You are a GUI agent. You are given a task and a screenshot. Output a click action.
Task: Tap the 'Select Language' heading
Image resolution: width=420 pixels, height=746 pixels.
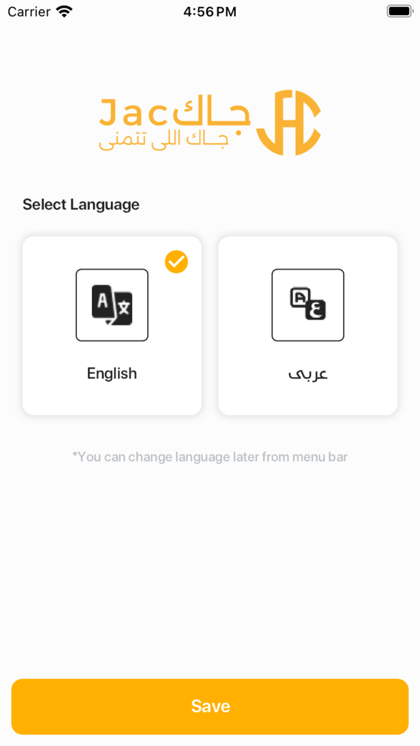pyautogui.click(x=80, y=204)
